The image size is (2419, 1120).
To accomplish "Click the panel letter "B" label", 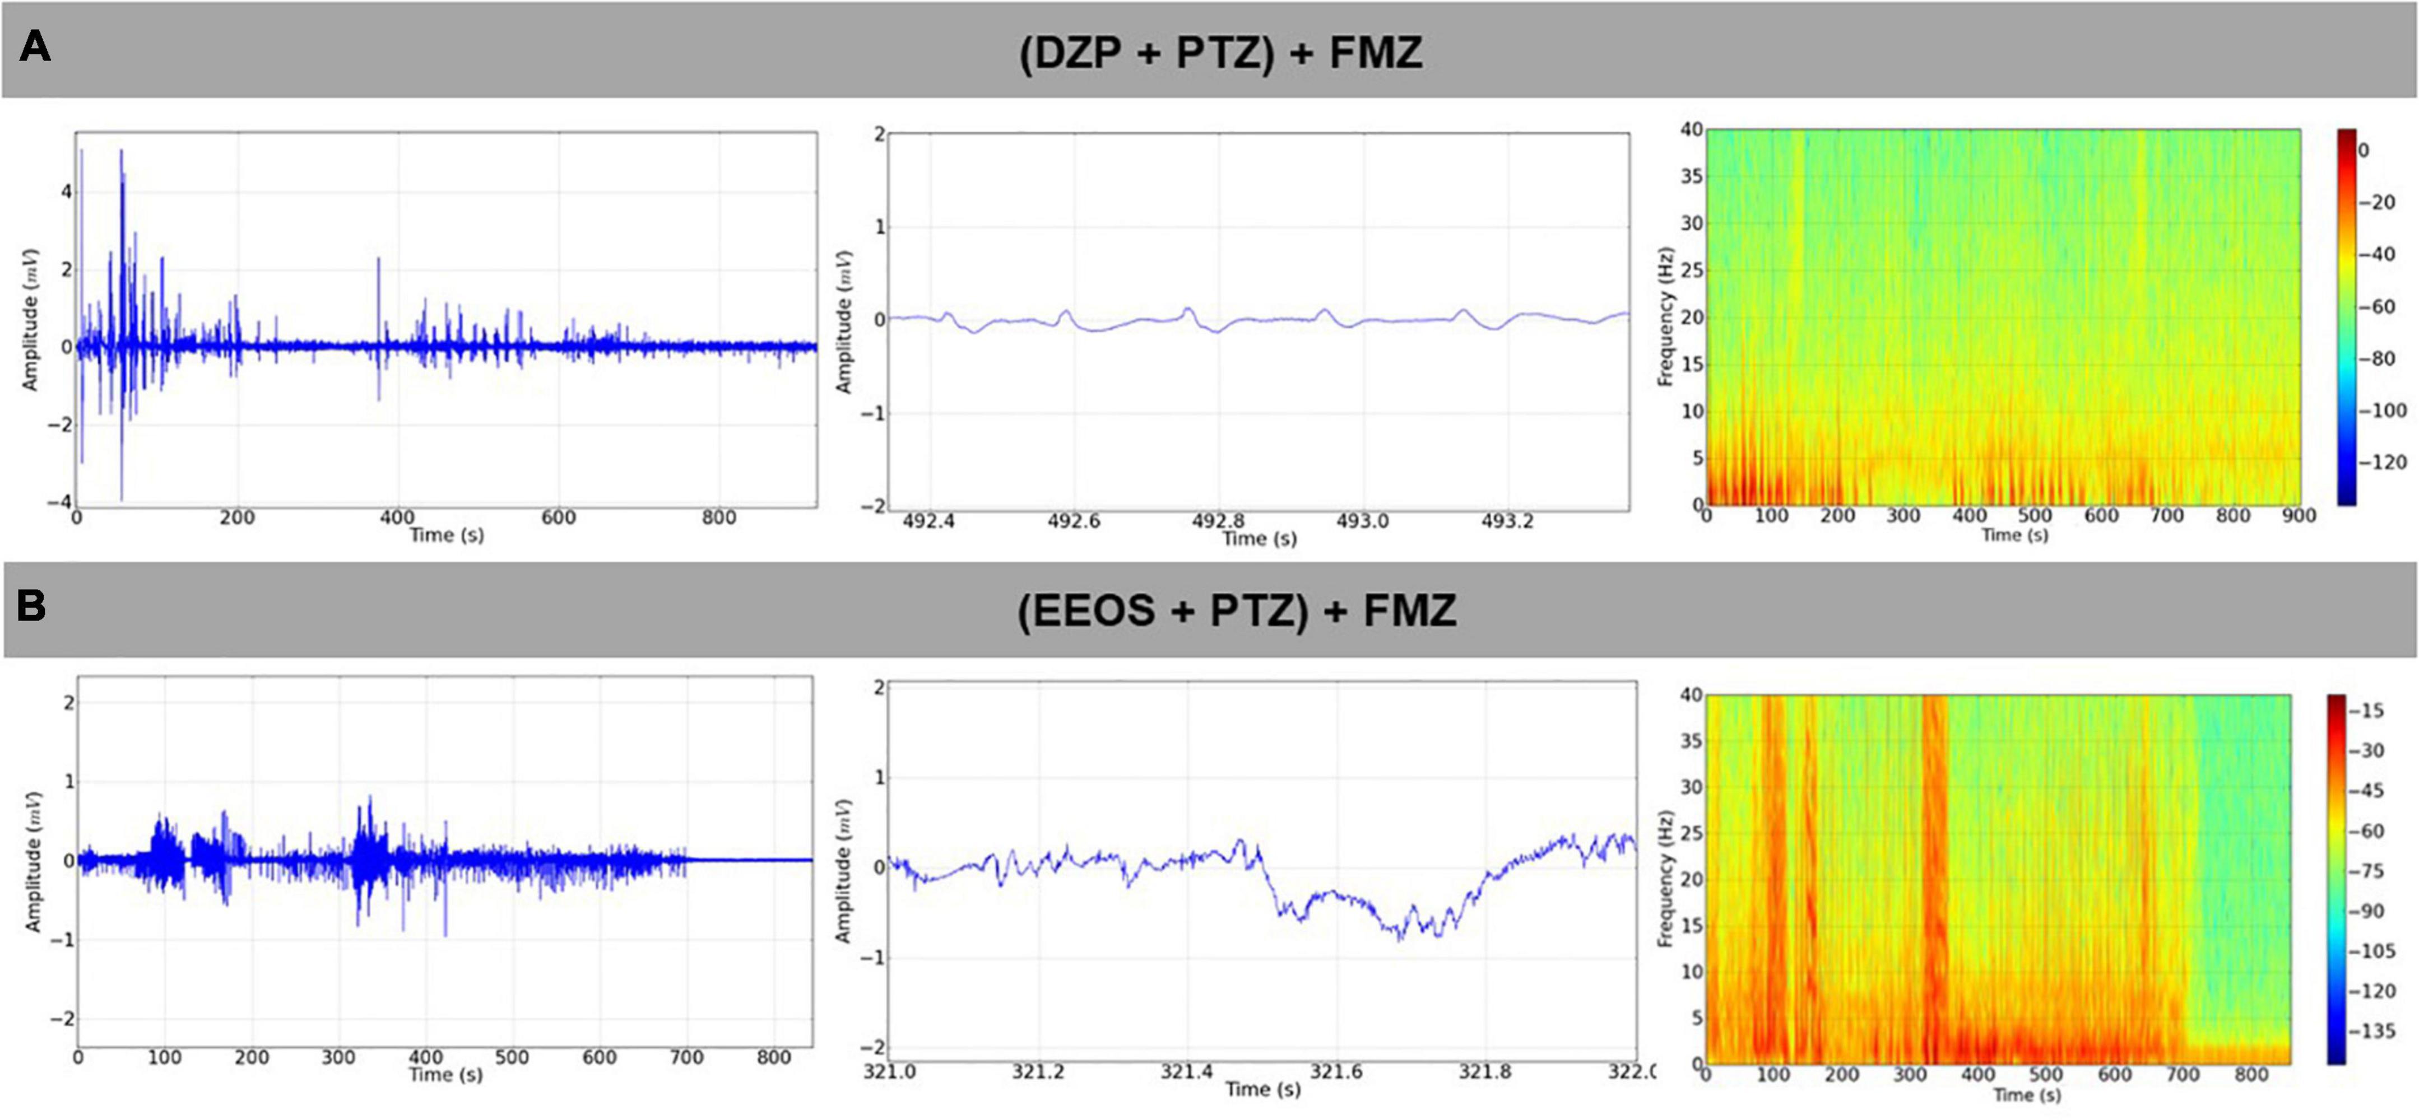I will coord(32,605).
